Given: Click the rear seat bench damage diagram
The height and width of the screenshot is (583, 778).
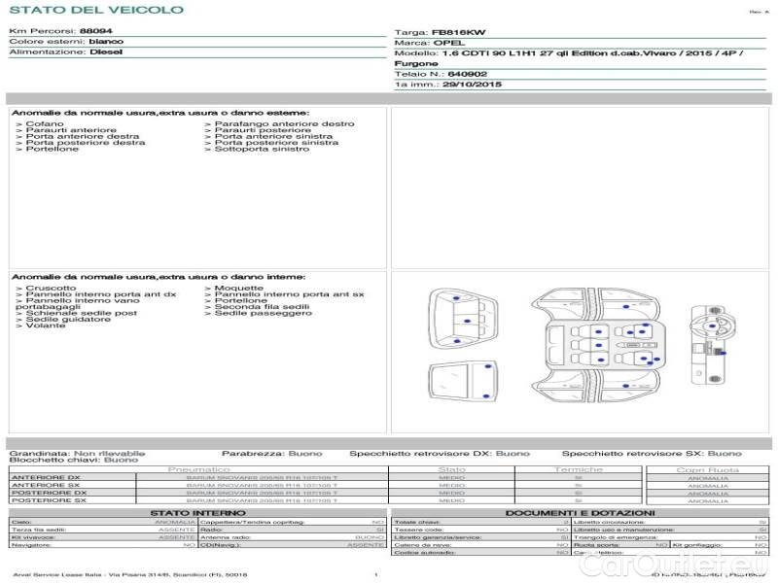Looking at the screenshot, I should pyautogui.click(x=463, y=319).
